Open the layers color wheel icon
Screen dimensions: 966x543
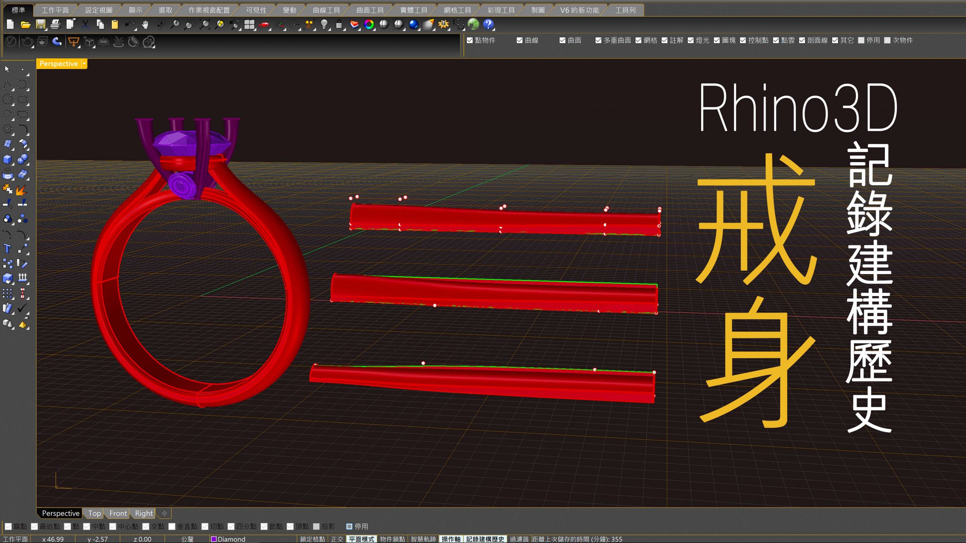pyautogui.click(x=369, y=25)
